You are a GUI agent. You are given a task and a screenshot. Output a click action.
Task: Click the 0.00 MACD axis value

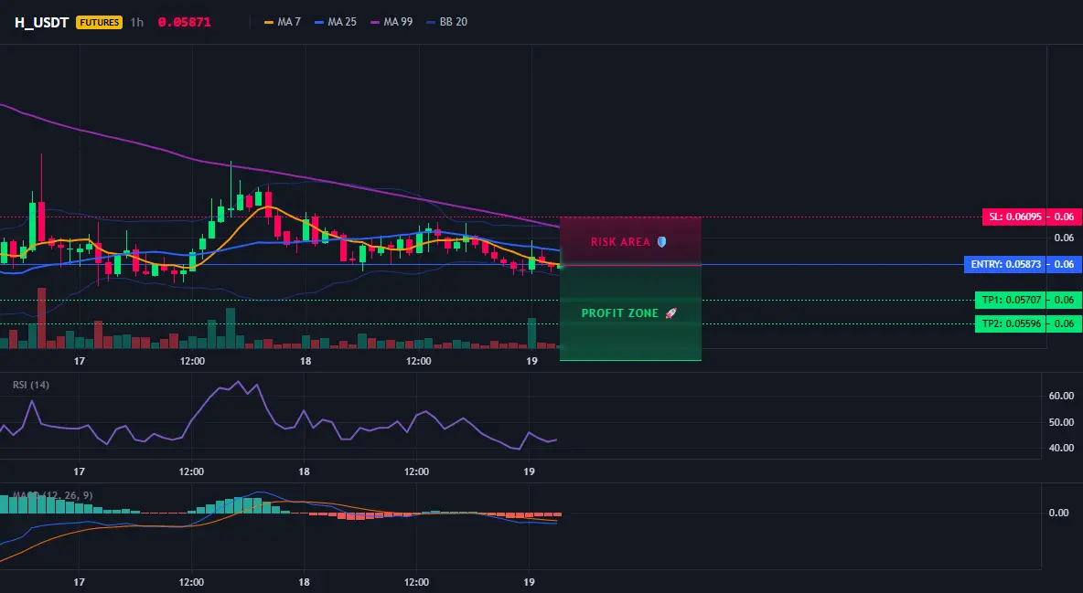(1059, 513)
